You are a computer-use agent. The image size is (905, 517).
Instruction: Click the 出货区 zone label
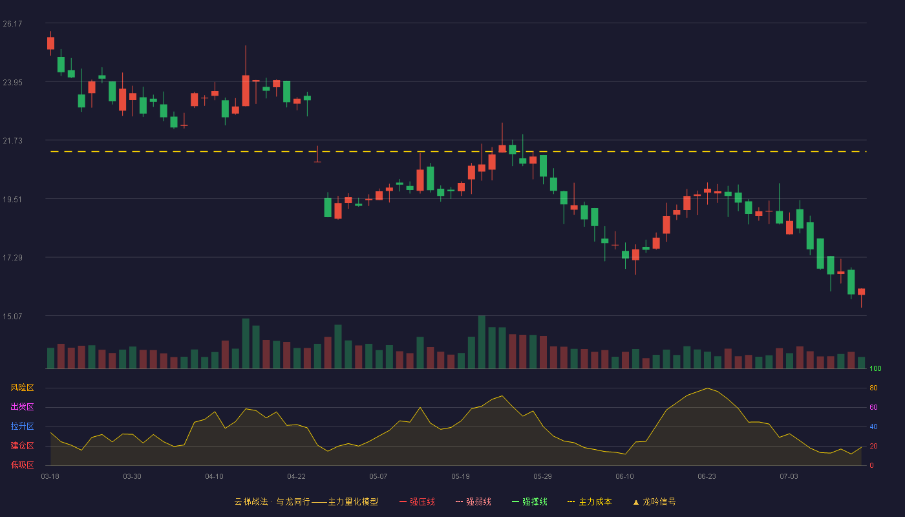[x=22, y=407]
